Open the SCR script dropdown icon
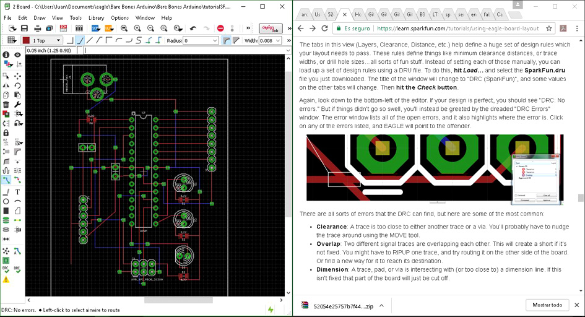Image resolution: width=585 pixels, height=317 pixels. point(95,28)
